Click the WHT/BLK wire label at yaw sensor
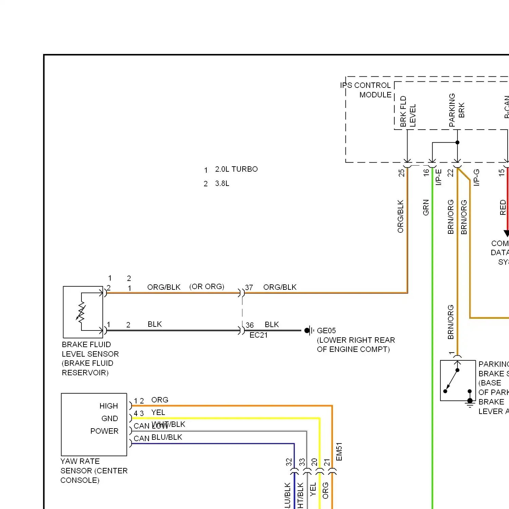Image resolution: width=509 pixels, height=509 pixels. pyautogui.click(x=168, y=425)
